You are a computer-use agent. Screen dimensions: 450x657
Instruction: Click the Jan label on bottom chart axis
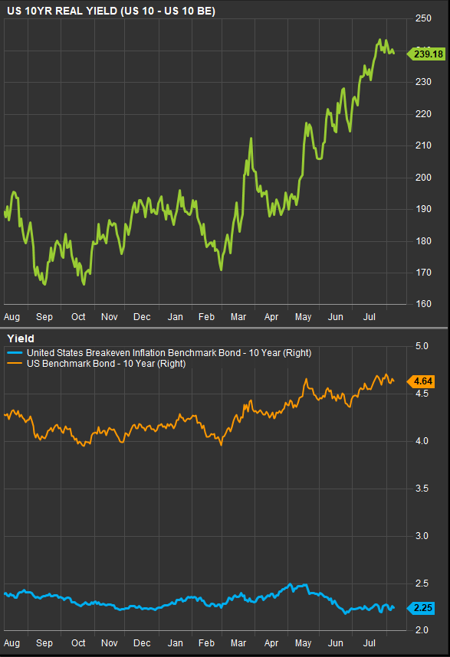(175, 642)
